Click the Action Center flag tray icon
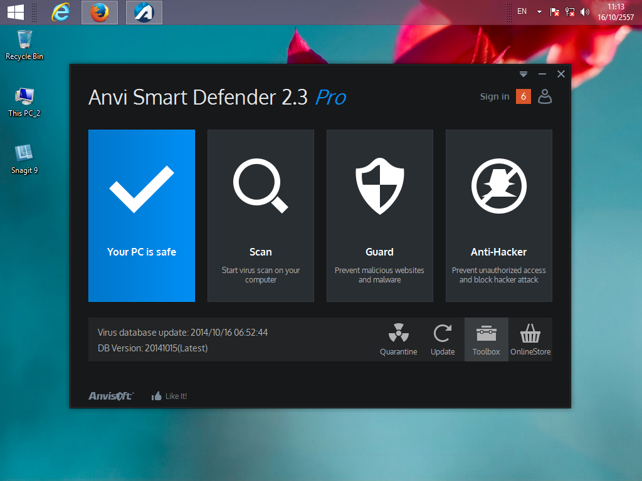The image size is (642, 481). click(554, 12)
